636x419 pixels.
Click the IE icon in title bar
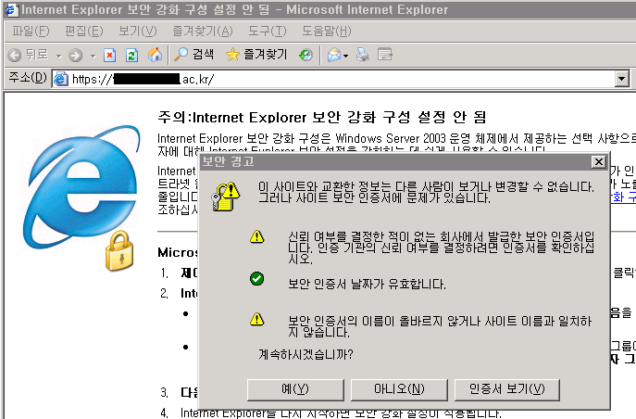11,10
